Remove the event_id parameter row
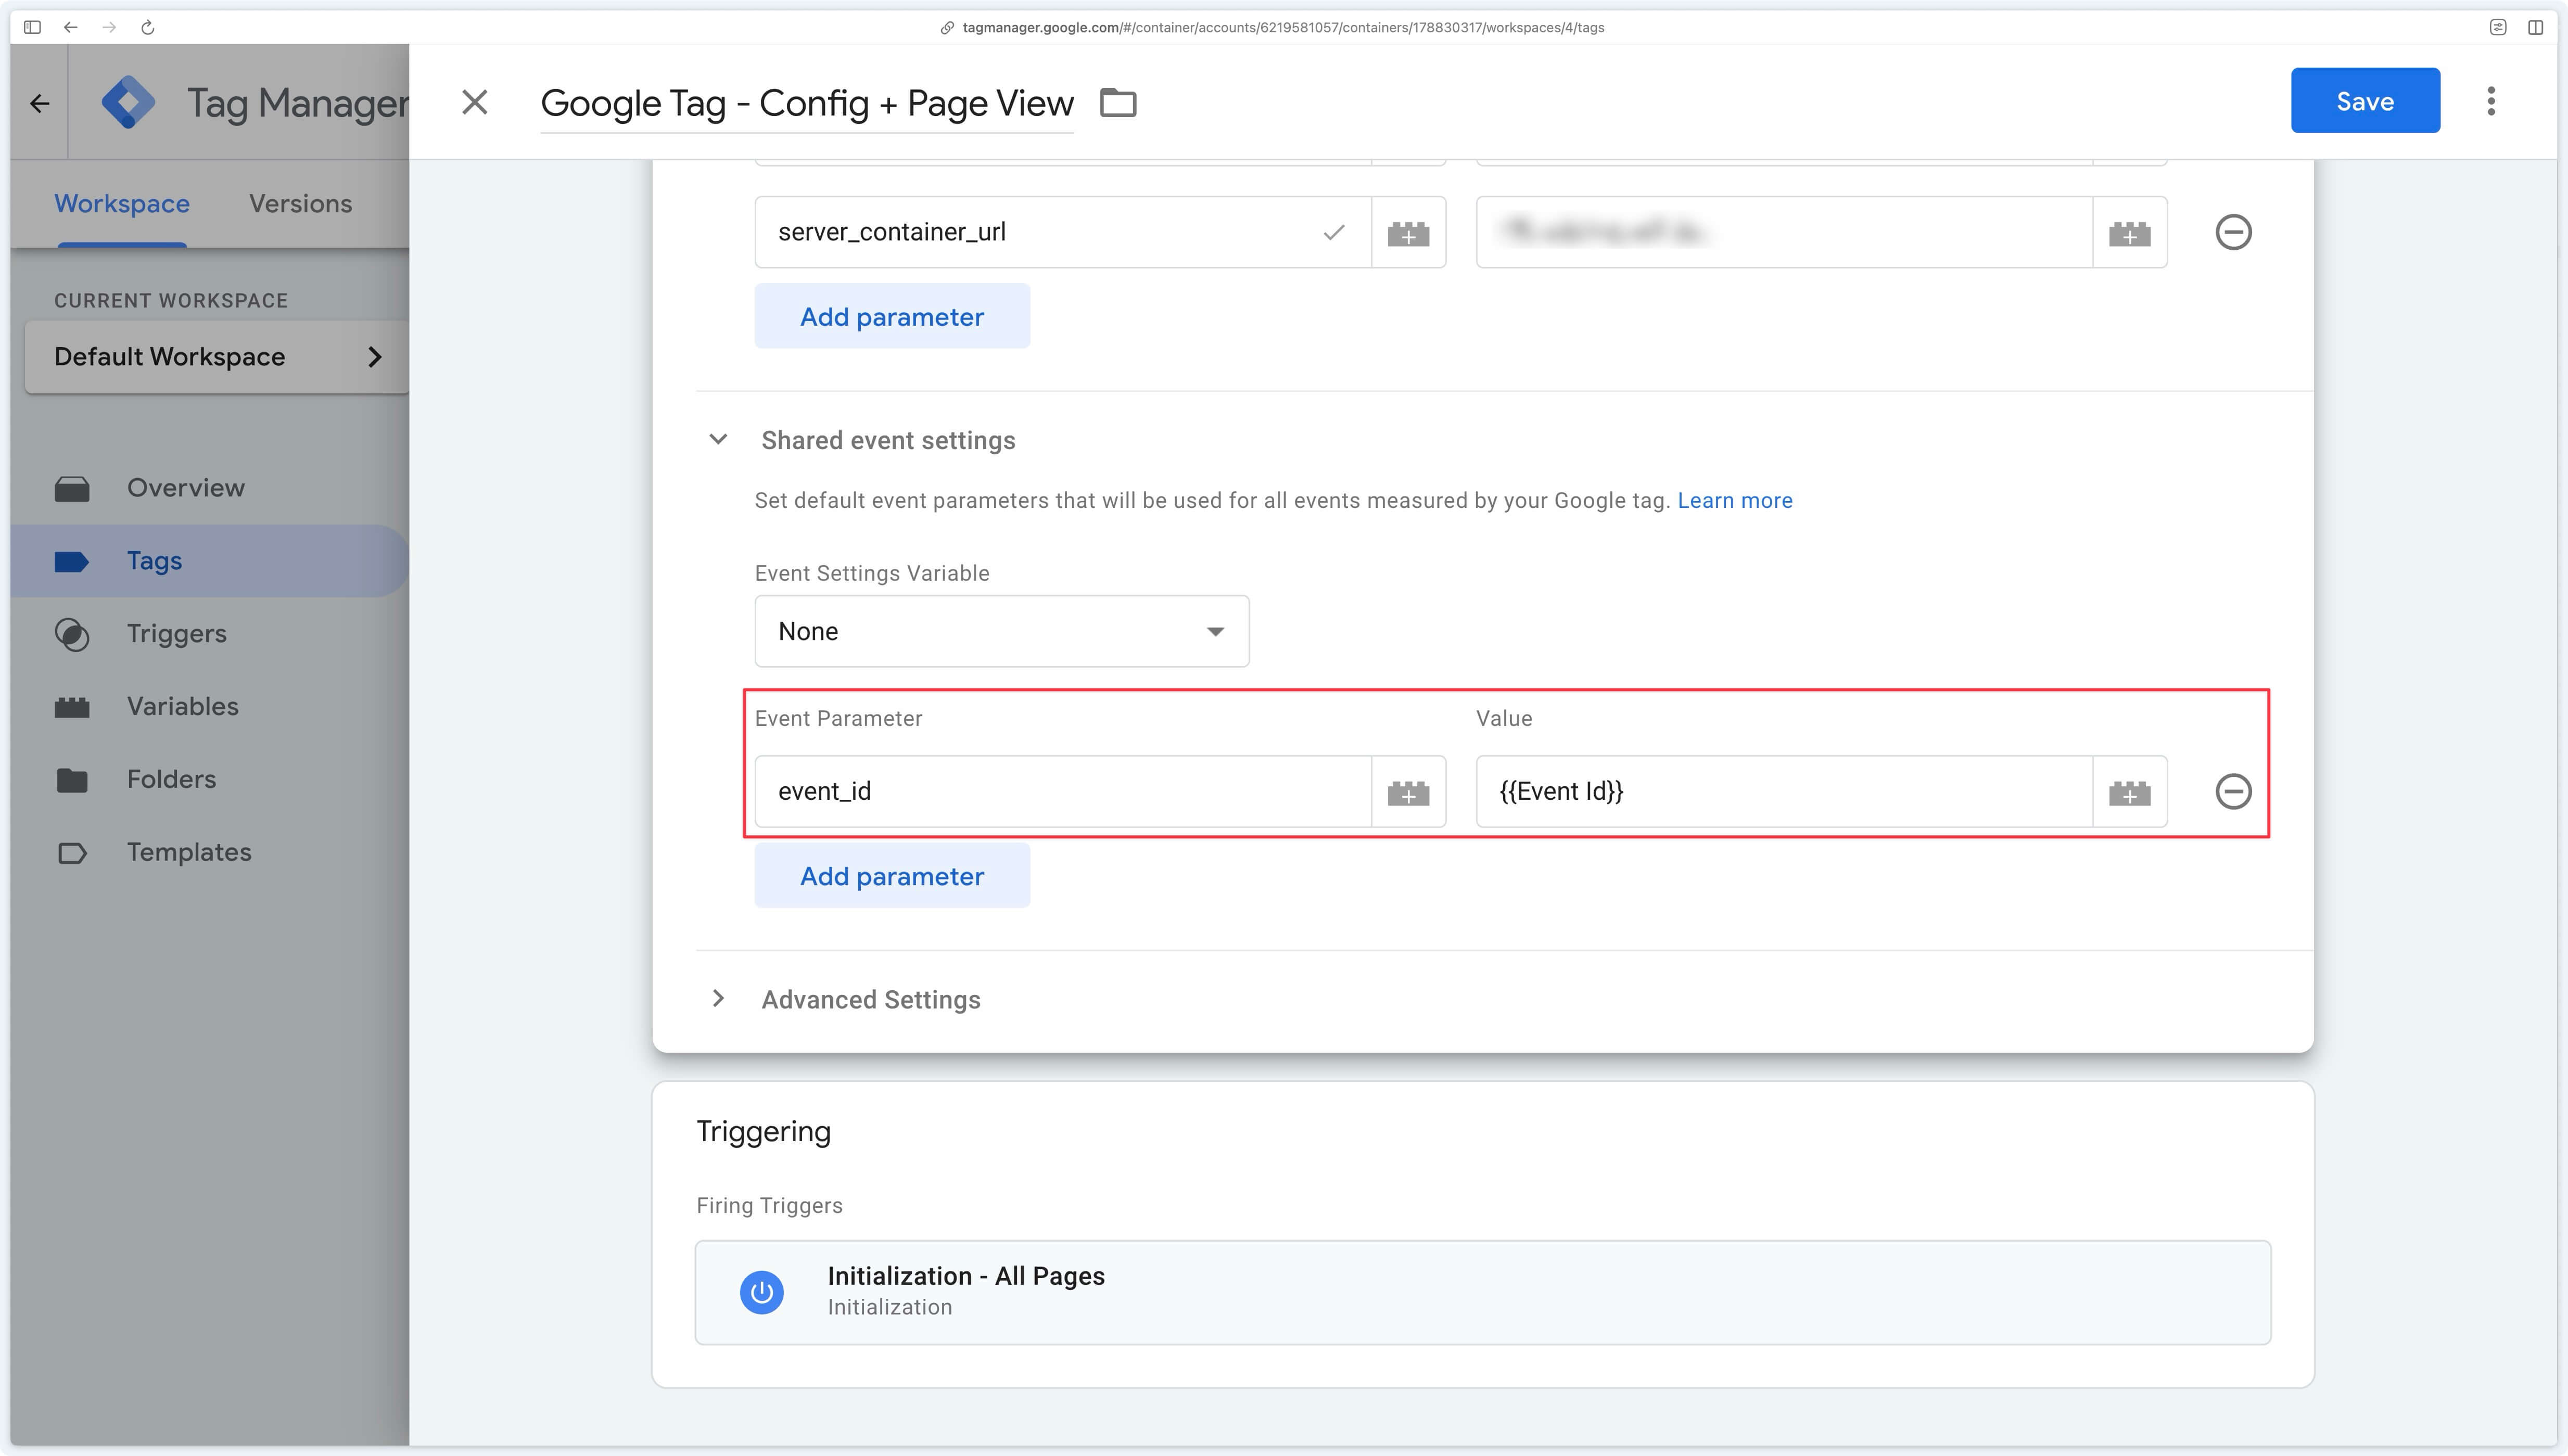The width and height of the screenshot is (2568, 1456). click(2233, 791)
